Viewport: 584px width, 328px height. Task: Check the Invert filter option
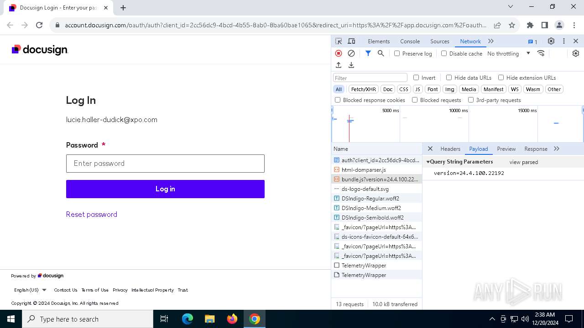pyautogui.click(x=416, y=77)
